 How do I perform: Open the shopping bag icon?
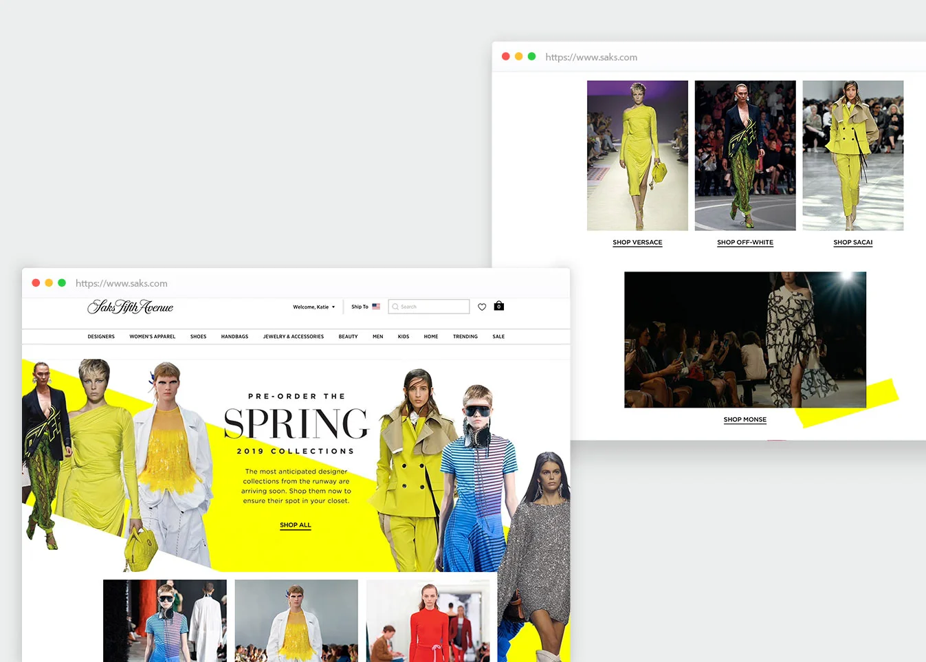point(499,306)
